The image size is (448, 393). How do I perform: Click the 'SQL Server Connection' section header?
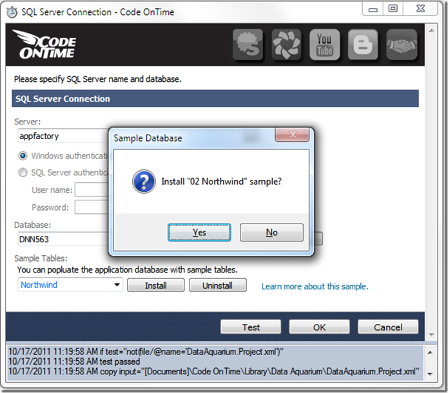215,99
